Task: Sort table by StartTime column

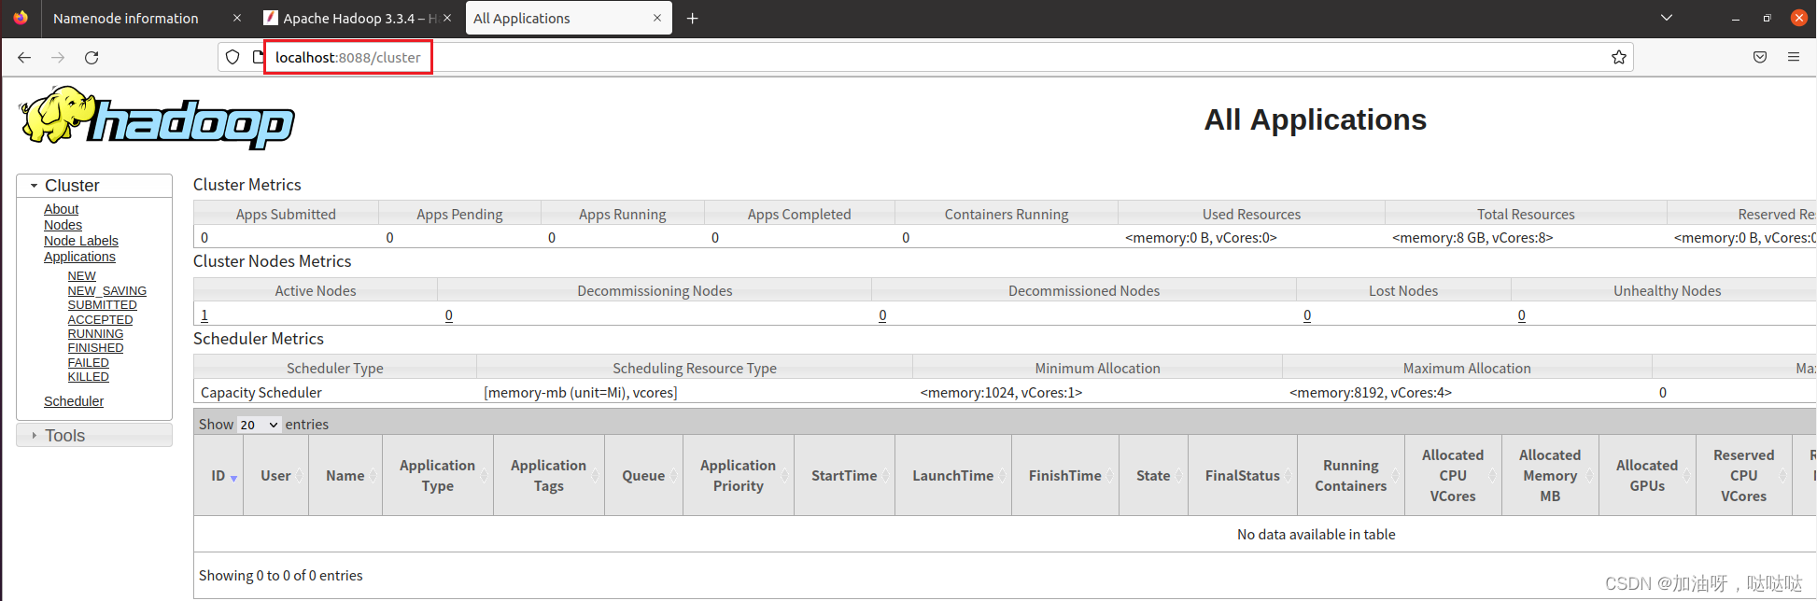Action: [x=844, y=476]
